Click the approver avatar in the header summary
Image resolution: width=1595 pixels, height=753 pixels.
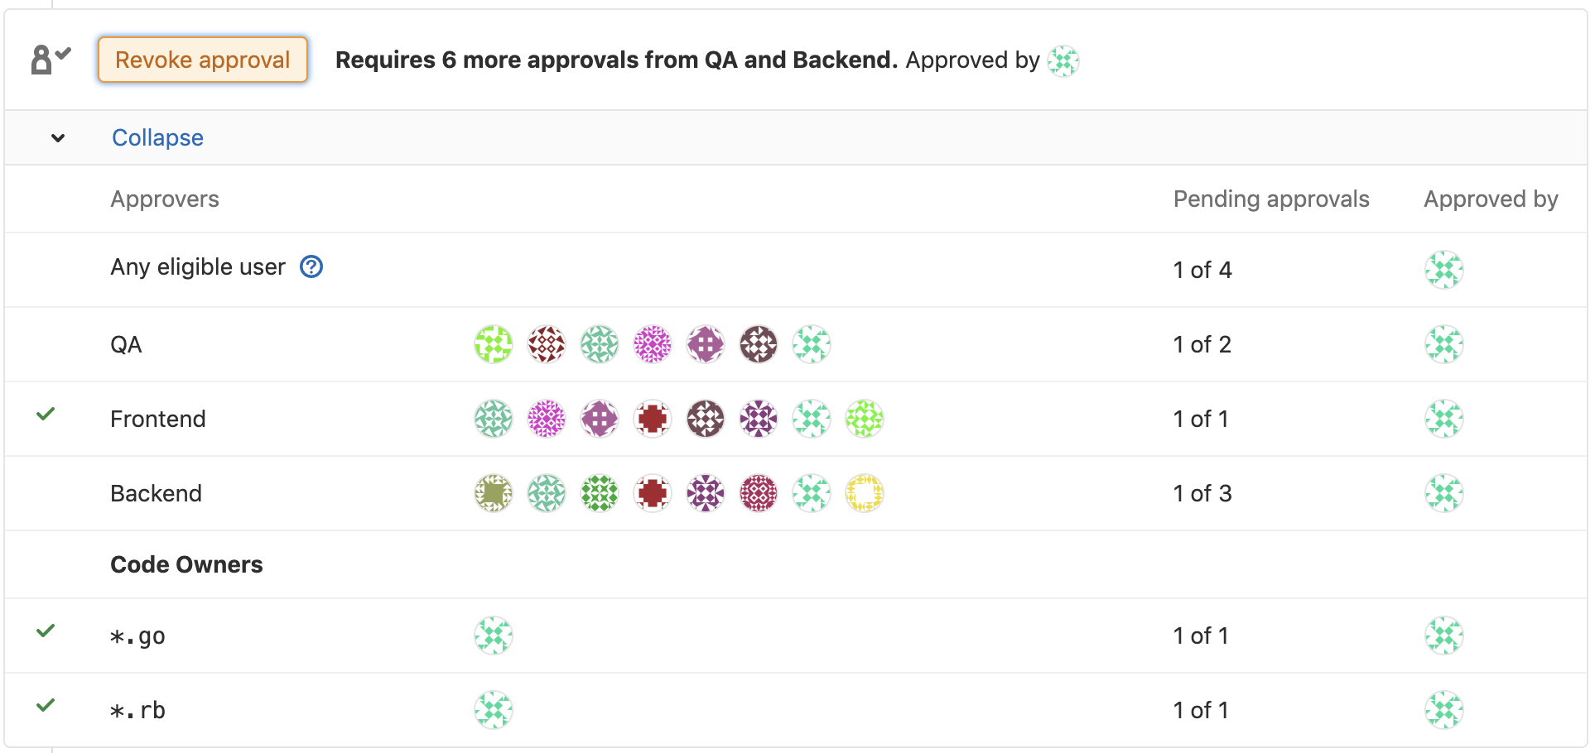[x=1063, y=60]
